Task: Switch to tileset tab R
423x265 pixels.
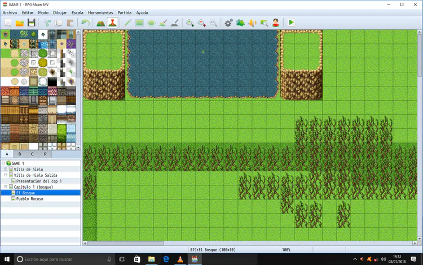Action: [45, 154]
